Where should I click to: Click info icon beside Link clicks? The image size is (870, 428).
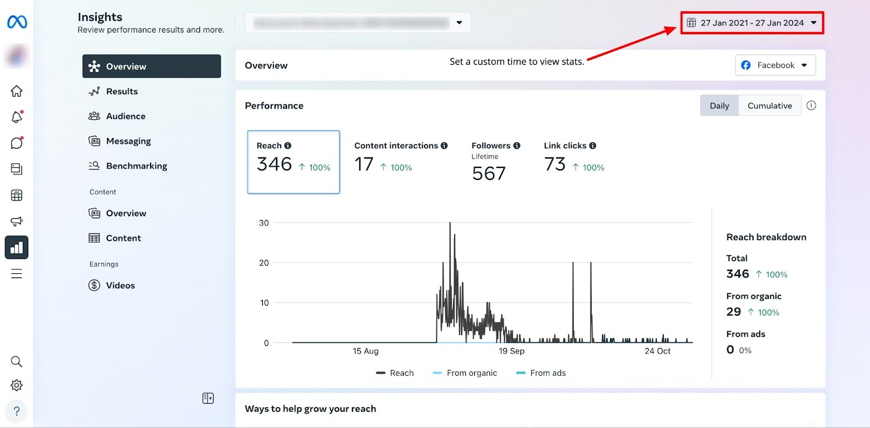click(x=593, y=146)
